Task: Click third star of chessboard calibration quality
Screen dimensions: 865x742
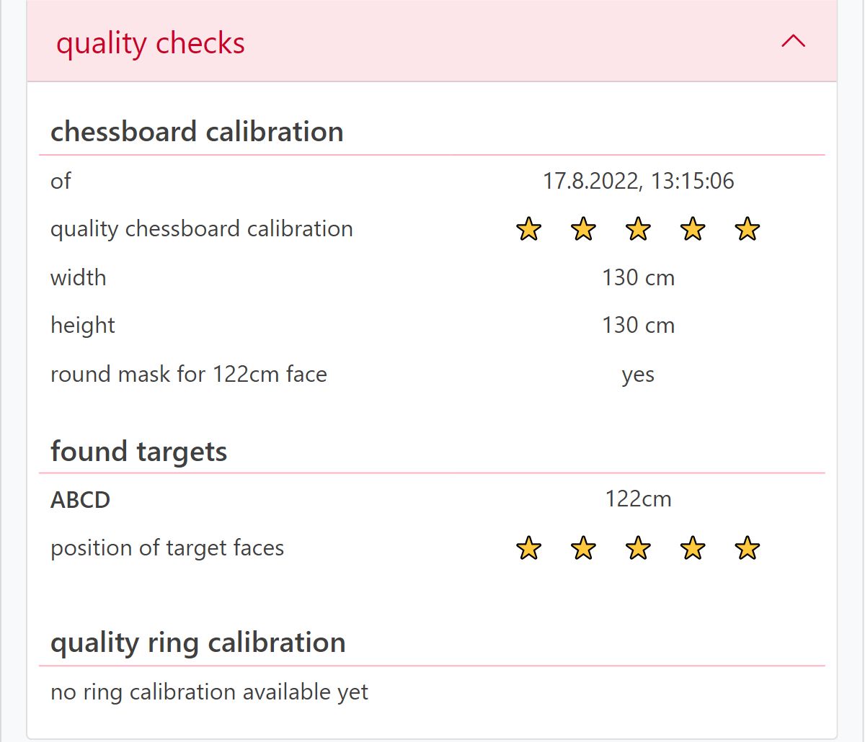Action: coord(638,230)
